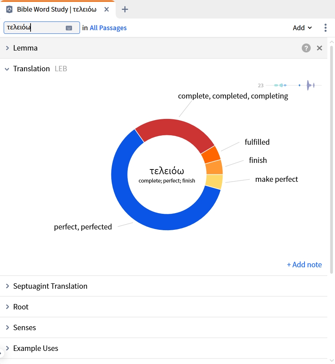Image resolution: width=335 pixels, height=364 pixels.
Task: Open the three-dot panel menu
Action: click(x=326, y=28)
